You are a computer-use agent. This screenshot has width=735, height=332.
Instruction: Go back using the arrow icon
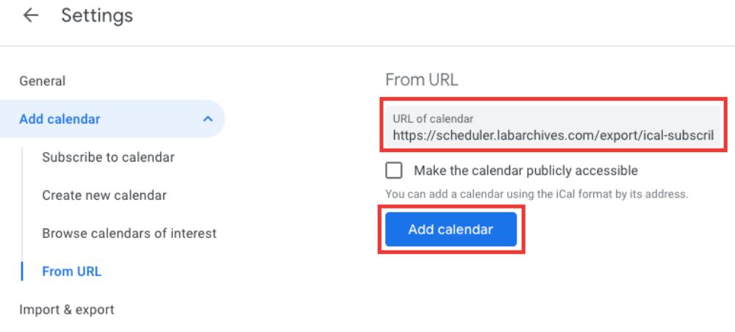tap(30, 15)
